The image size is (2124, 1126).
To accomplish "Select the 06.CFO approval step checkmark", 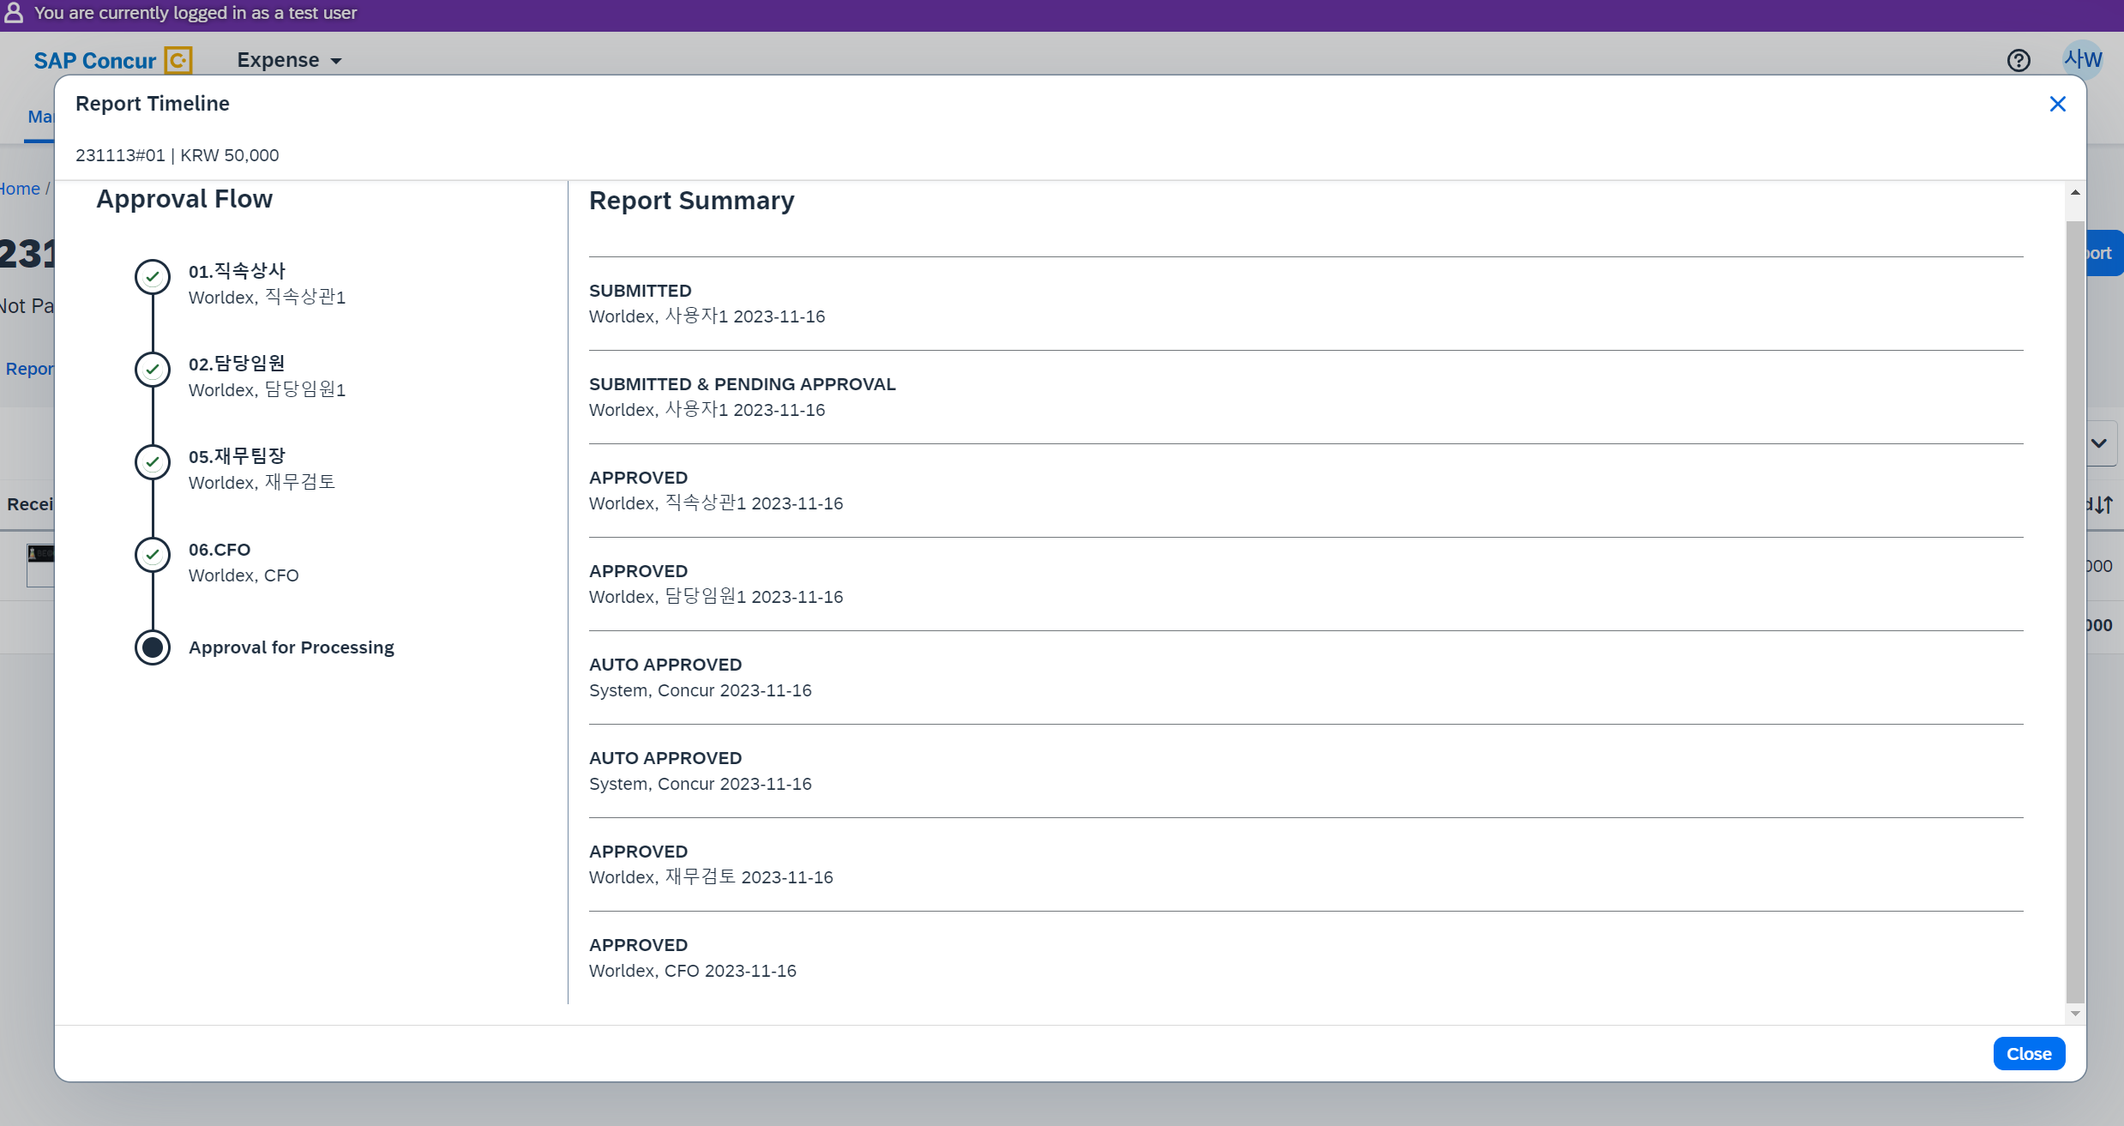I will pos(153,555).
